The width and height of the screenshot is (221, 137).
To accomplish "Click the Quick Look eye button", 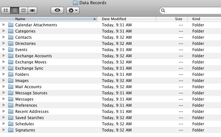I will (57, 10).
